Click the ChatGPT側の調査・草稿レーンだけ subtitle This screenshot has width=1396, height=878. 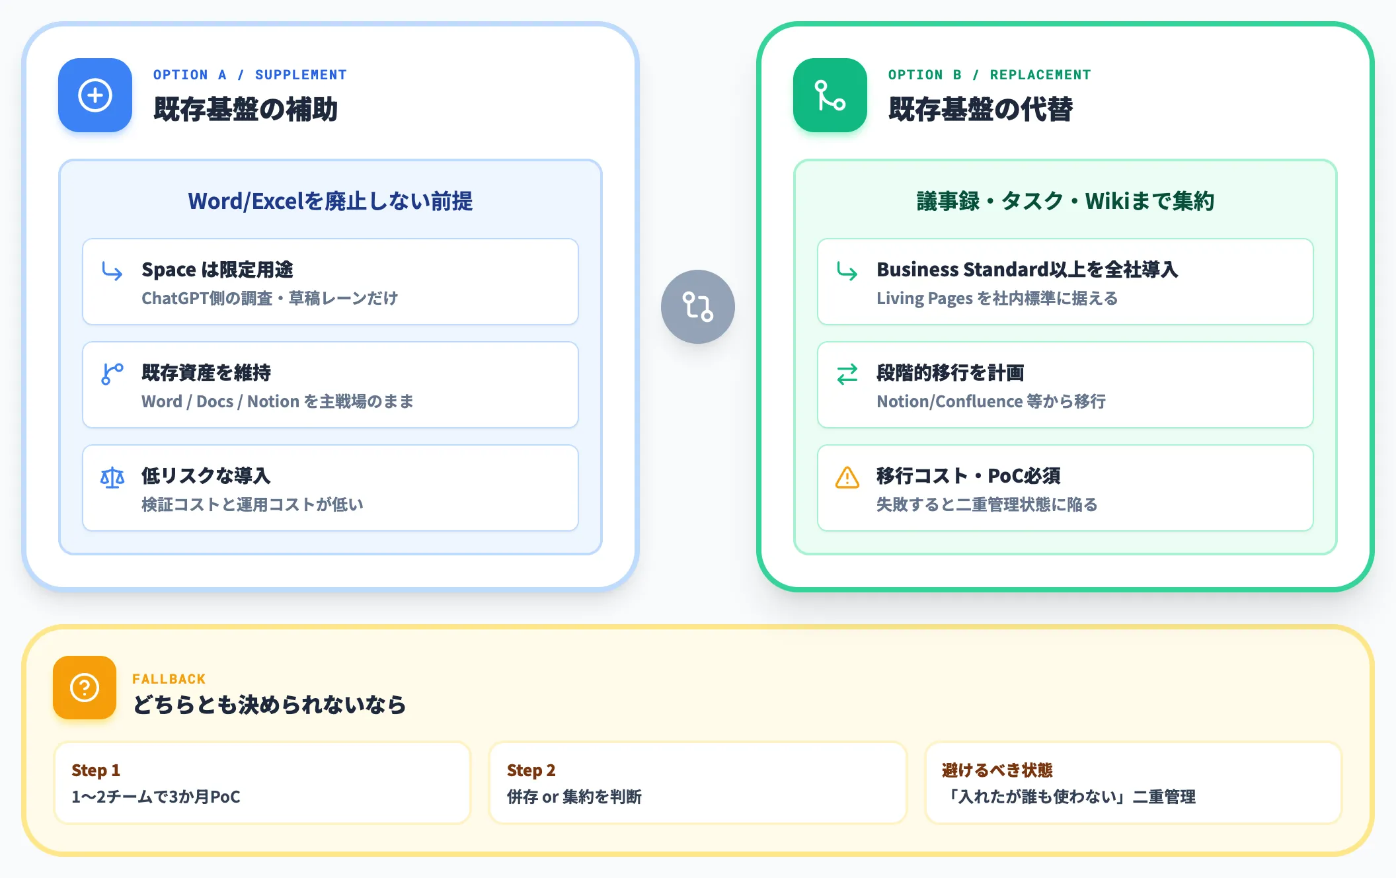[270, 298]
